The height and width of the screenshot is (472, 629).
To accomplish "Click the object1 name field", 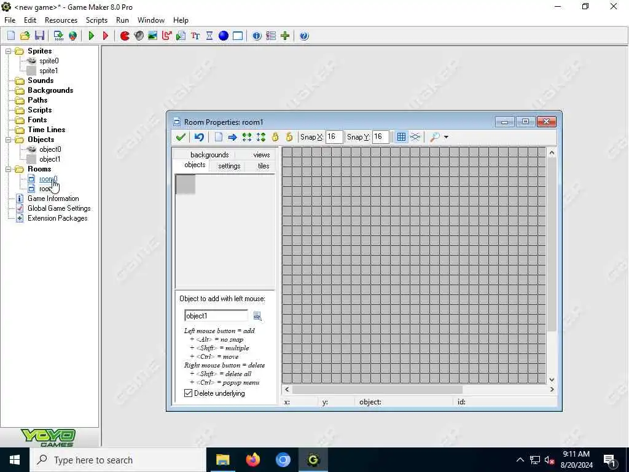I will point(216,316).
